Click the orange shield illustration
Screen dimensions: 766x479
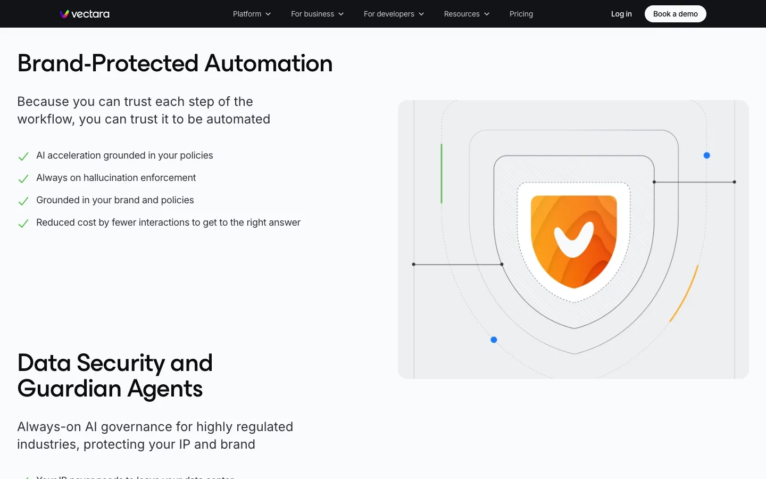(x=574, y=241)
